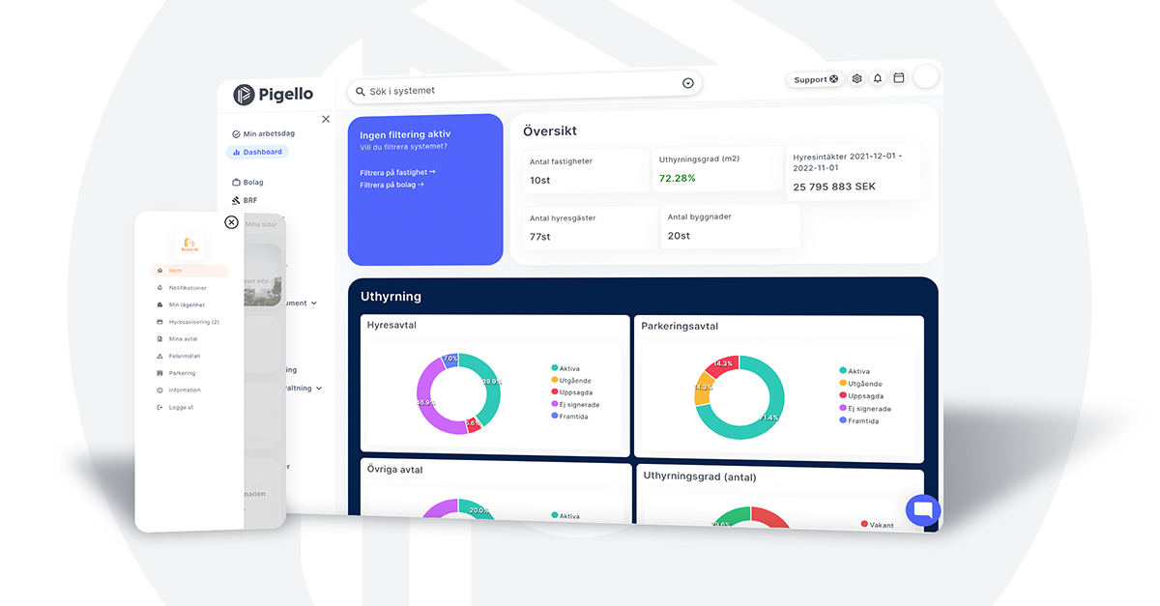1160x606 pixels.
Task: Click the Felanmälan warning icon
Action: click(159, 356)
